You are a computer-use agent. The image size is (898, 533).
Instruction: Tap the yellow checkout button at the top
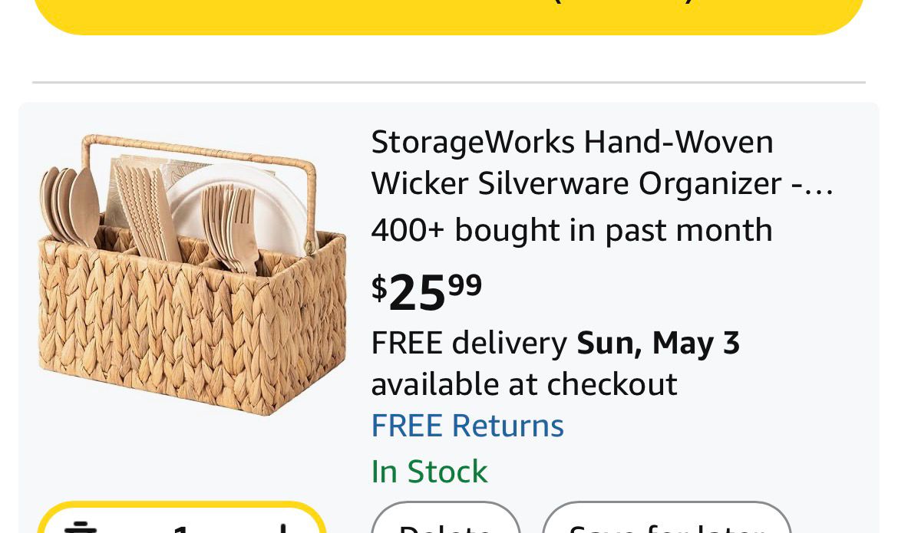point(449,14)
